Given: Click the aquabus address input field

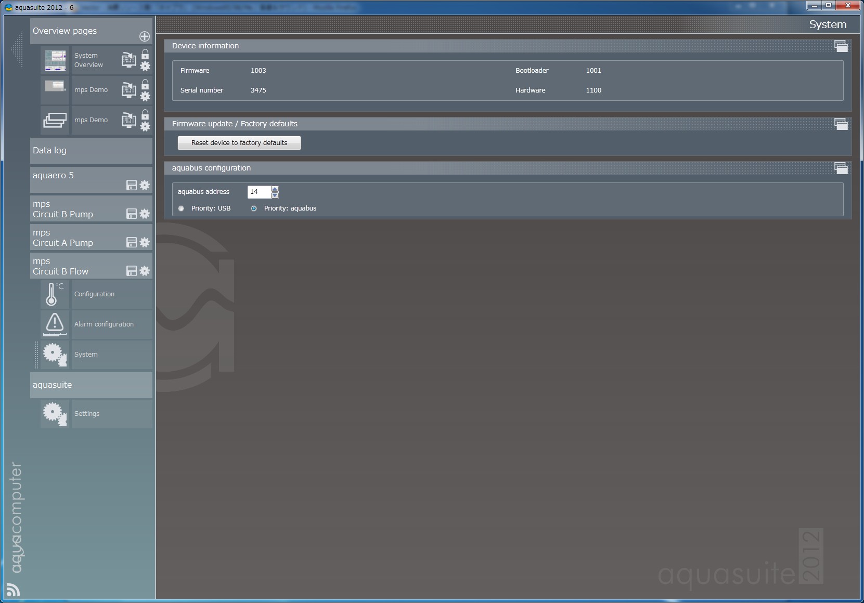Looking at the screenshot, I should point(259,192).
